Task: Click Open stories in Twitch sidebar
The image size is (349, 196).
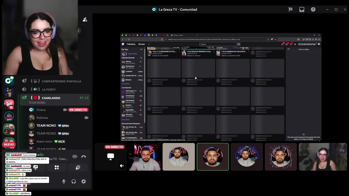Action: point(132,54)
